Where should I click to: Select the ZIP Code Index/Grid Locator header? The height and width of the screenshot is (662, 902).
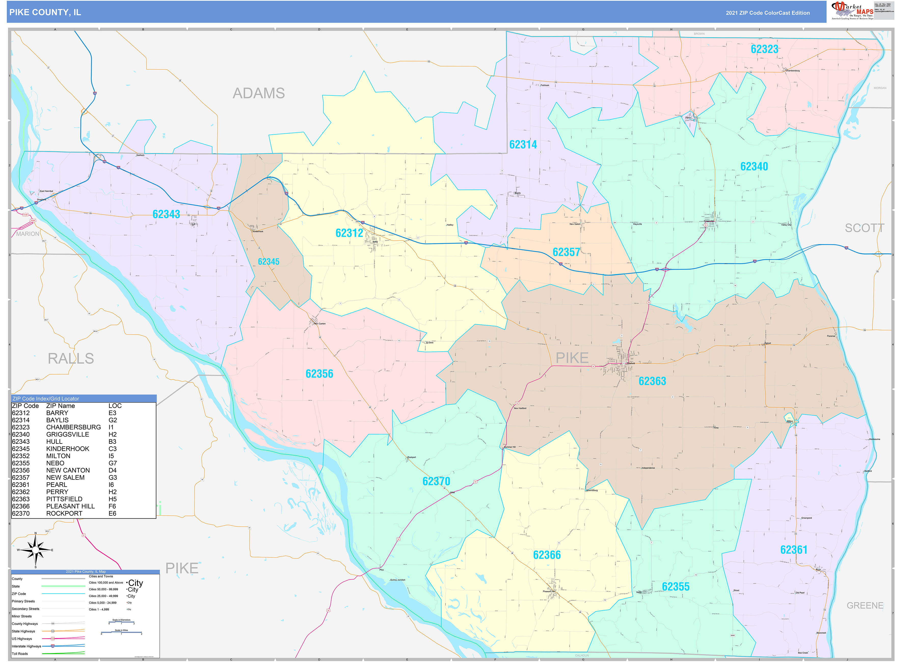coord(45,399)
